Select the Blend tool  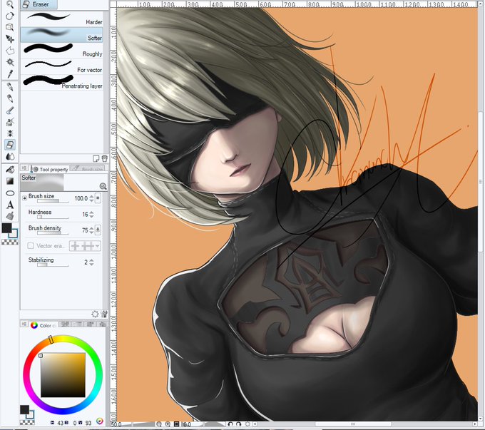point(10,156)
